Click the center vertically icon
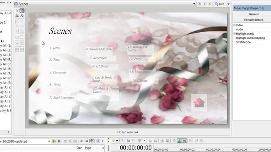Viewport: 271px width, 152px height. point(22,43)
